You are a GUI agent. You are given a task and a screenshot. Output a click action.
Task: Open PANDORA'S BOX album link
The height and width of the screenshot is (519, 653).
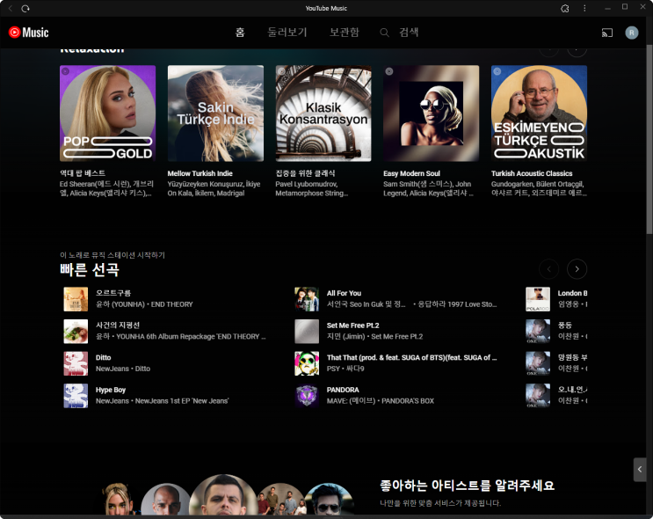tap(408, 400)
